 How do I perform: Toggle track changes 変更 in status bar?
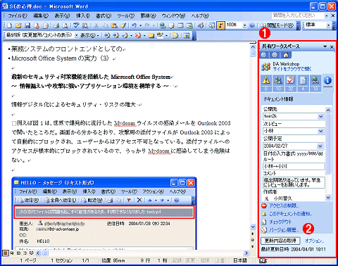click(x=189, y=260)
